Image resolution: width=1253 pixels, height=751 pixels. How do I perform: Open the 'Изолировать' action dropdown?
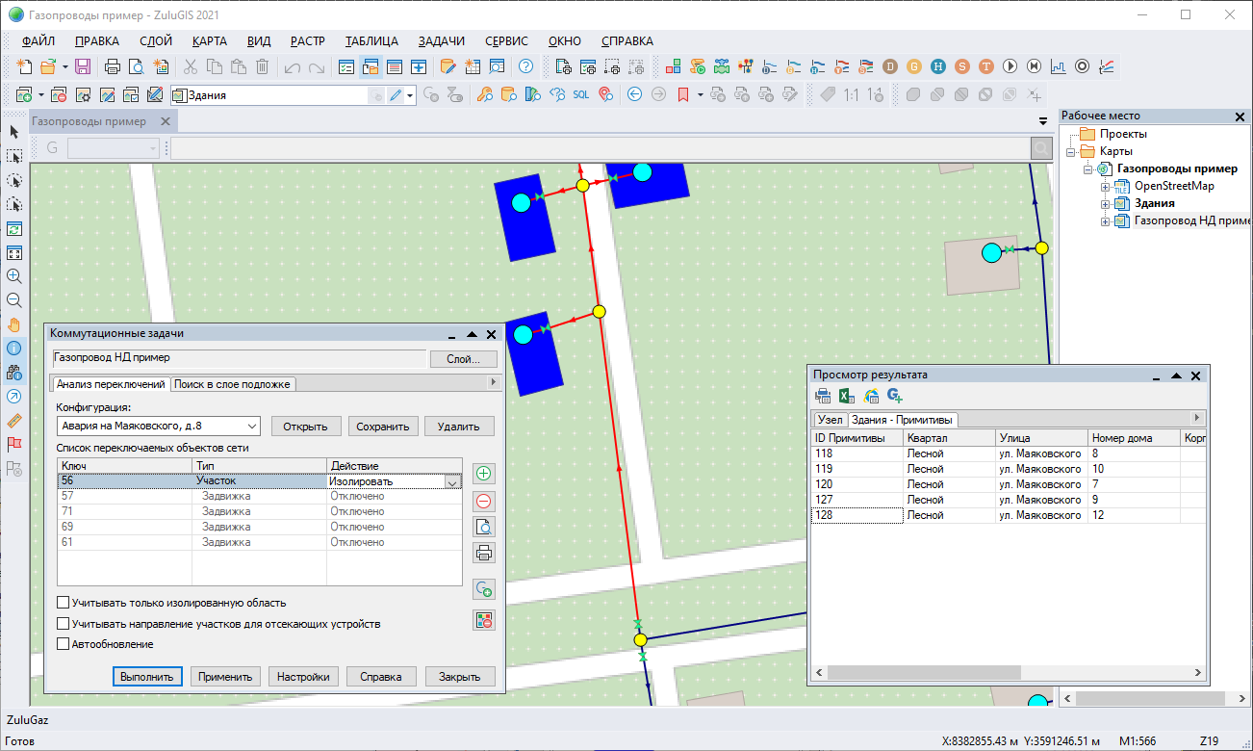(x=453, y=481)
